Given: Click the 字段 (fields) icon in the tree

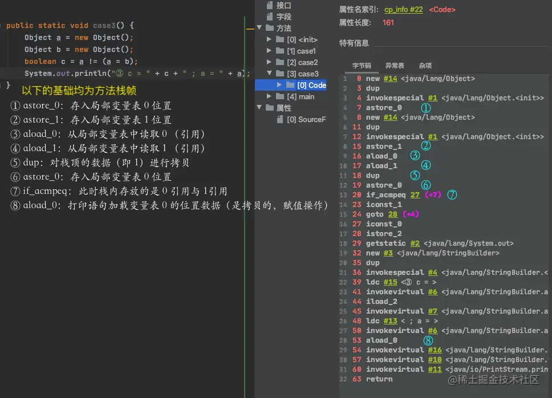Looking at the screenshot, I should tap(271, 17).
